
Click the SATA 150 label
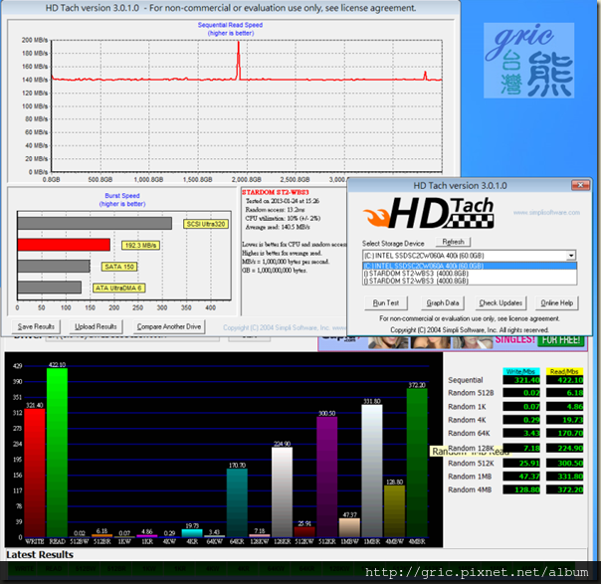point(119,267)
